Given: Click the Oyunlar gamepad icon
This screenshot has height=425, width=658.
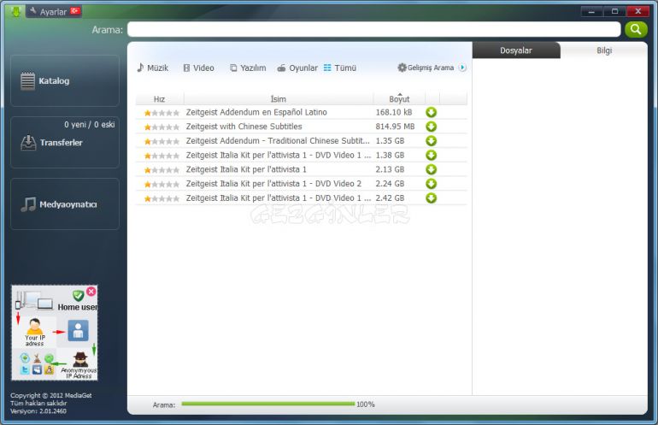Looking at the screenshot, I should [281, 68].
